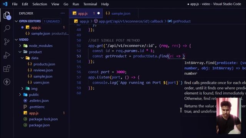Click the data folder icon

point(28,58)
